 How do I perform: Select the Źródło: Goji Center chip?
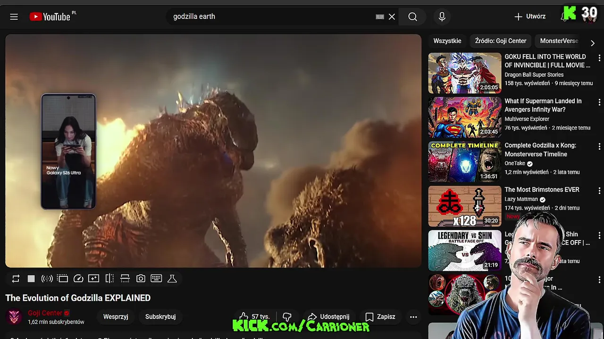501,41
